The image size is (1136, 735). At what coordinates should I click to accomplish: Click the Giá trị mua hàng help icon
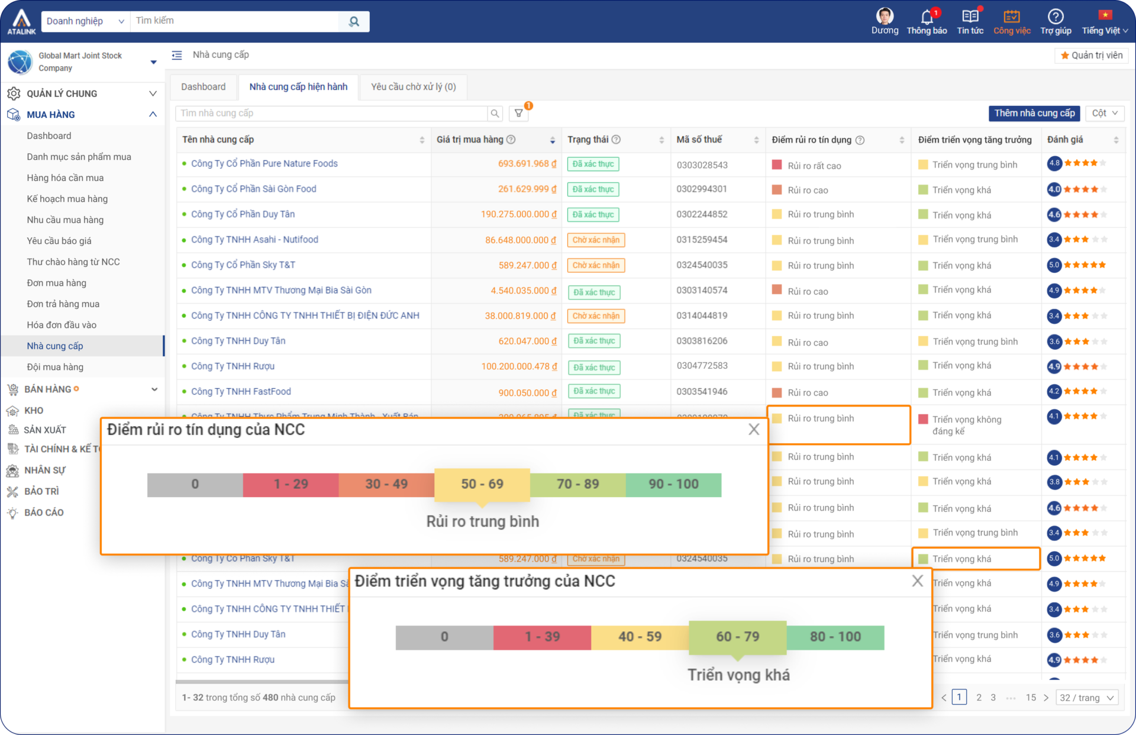point(511,140)
